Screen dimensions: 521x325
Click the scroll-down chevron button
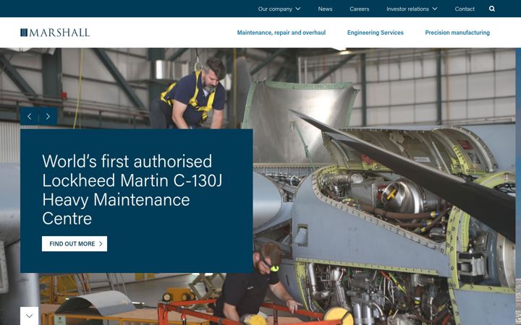pyautogui.click(x=29, y=316)
